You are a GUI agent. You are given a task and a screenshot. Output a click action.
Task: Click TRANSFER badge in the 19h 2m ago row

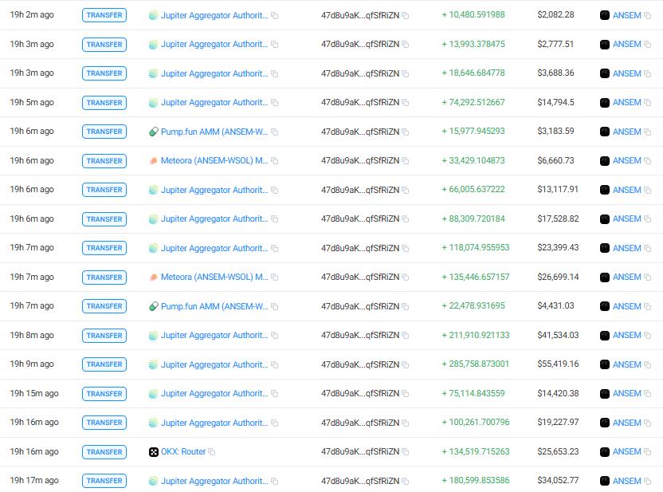click(104, 15)
